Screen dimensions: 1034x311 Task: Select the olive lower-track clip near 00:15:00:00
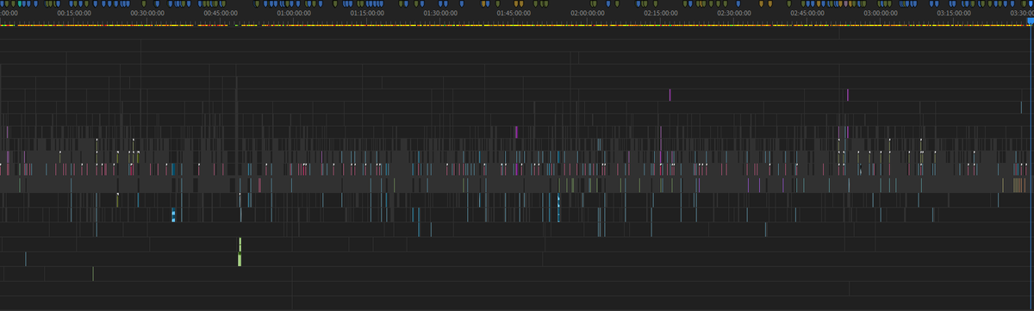pos(93,273)
